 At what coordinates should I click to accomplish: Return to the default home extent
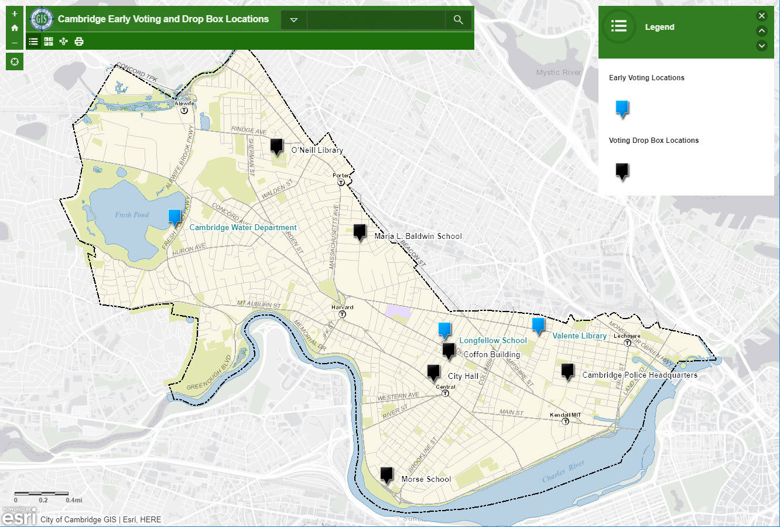point(15,28)
